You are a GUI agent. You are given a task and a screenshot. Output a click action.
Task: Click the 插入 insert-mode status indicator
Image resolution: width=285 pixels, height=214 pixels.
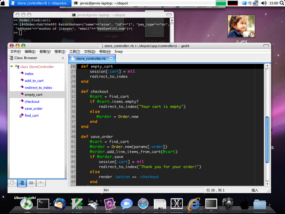pos(255,190)
